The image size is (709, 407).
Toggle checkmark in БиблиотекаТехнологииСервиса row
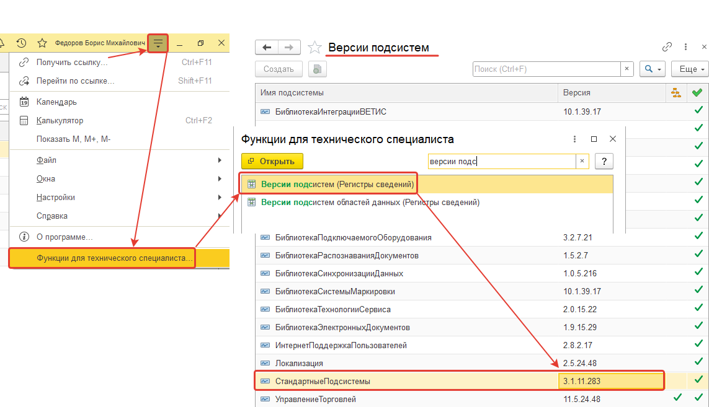(698, 308)
